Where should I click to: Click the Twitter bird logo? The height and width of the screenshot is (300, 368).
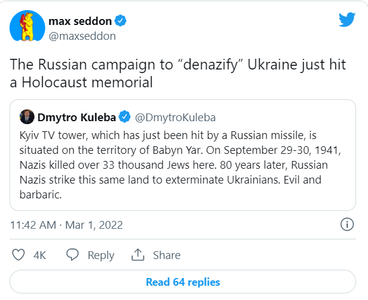click(x=346, y=20)
